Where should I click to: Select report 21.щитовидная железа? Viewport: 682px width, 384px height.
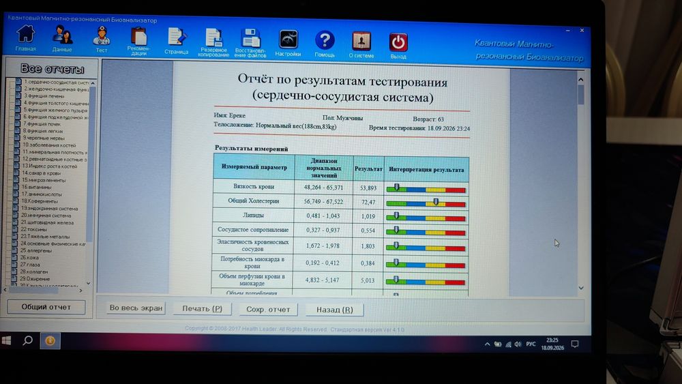(48, 222)
